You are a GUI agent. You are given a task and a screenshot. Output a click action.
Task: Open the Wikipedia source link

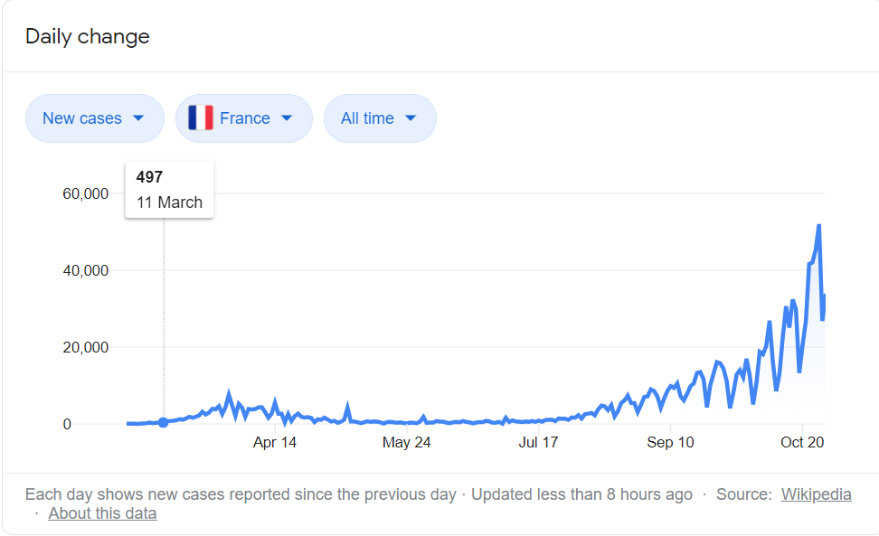click(817, 494)
